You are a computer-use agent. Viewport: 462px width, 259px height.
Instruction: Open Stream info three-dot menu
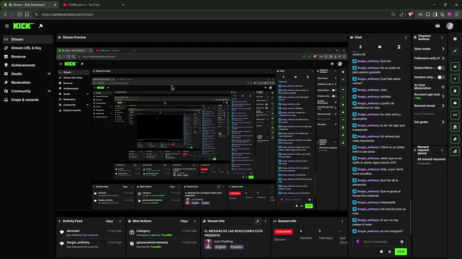265,221
